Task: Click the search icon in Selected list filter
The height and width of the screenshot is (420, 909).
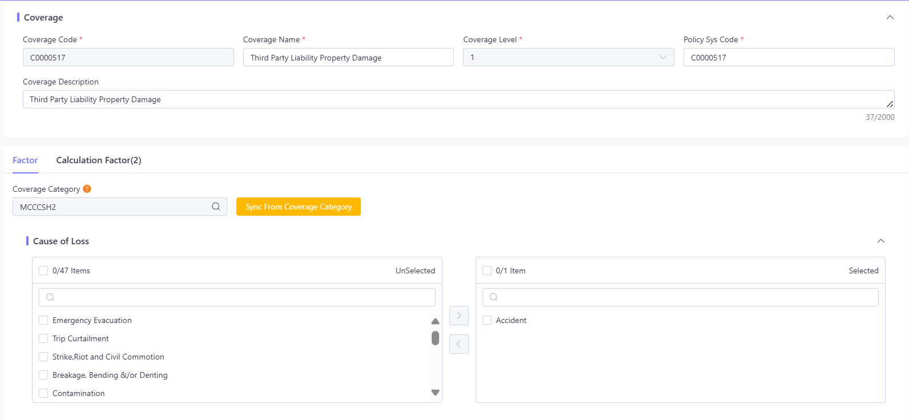Action: coord(494,297)
